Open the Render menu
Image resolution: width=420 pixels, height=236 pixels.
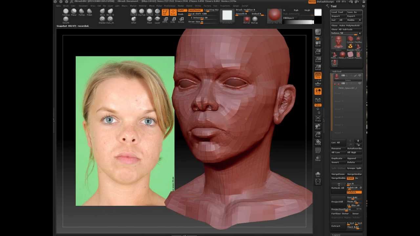(181, 6)
